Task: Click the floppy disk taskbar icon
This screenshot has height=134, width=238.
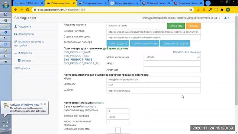Action: [6, 14]
